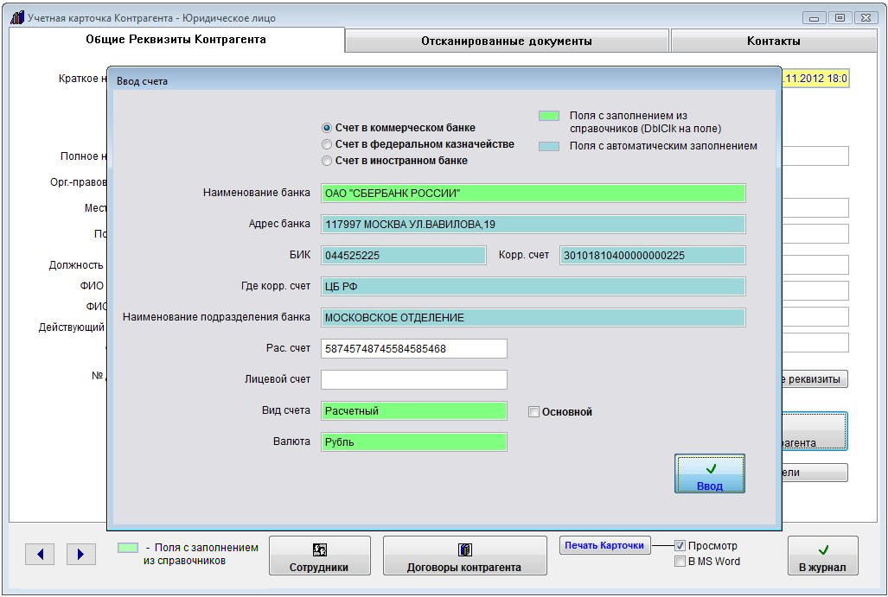The image size is (888, 597).
Task: Click the Адрес банка label
Action: [x=279, y=224]
